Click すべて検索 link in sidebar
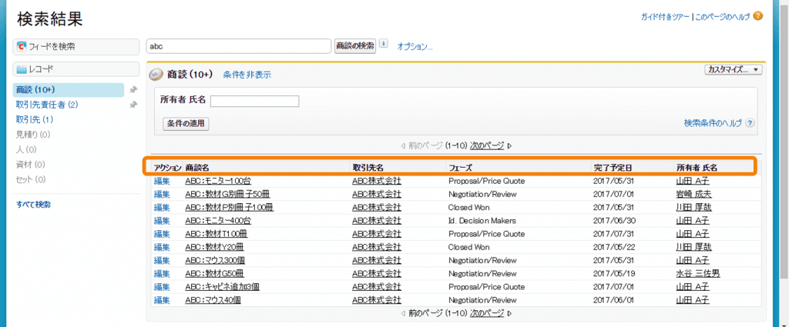This screenshot has width=789, height=327. (x=33, y=204)
